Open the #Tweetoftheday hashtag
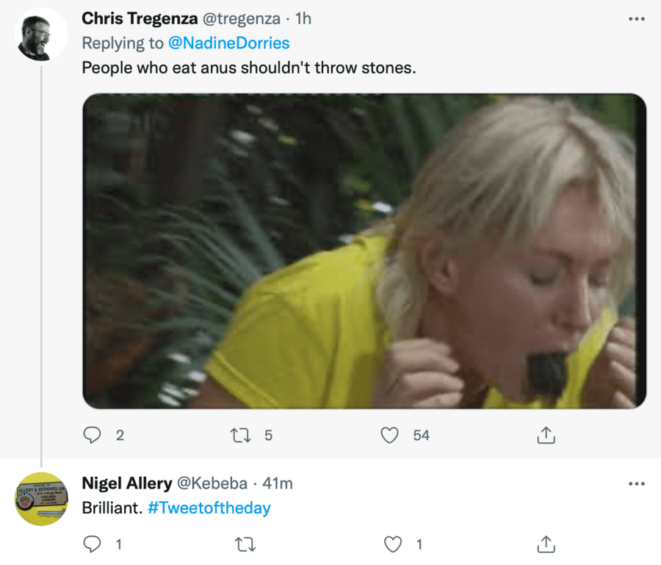The height and width of the screenshot is (565, 661). (209, 508)
